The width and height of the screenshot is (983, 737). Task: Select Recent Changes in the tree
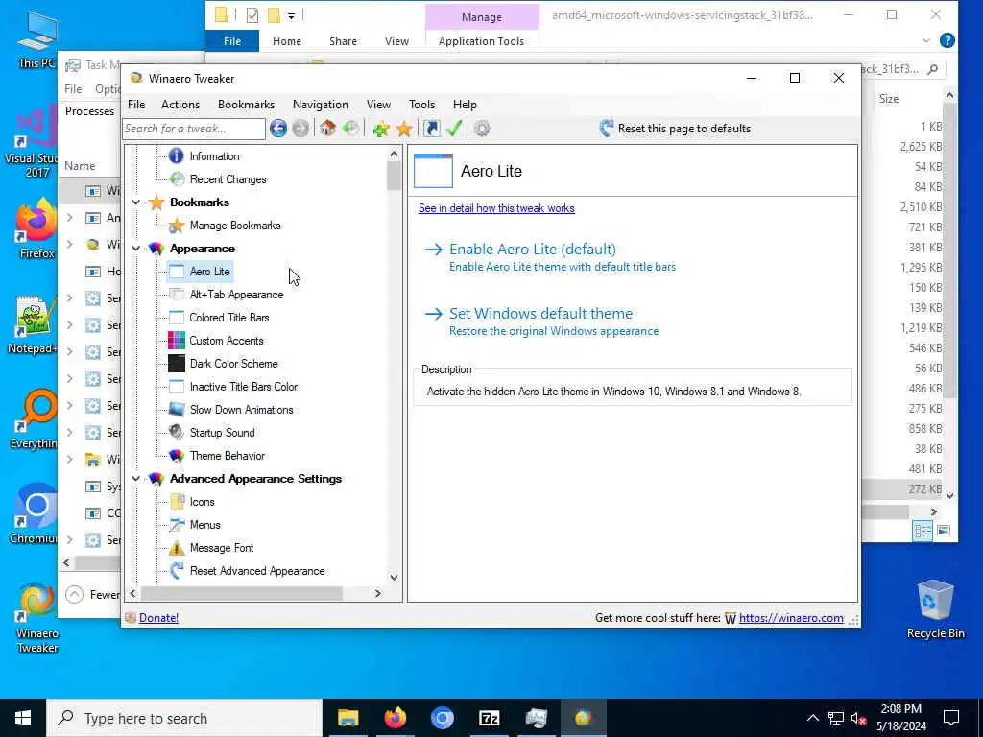point(228,179)
